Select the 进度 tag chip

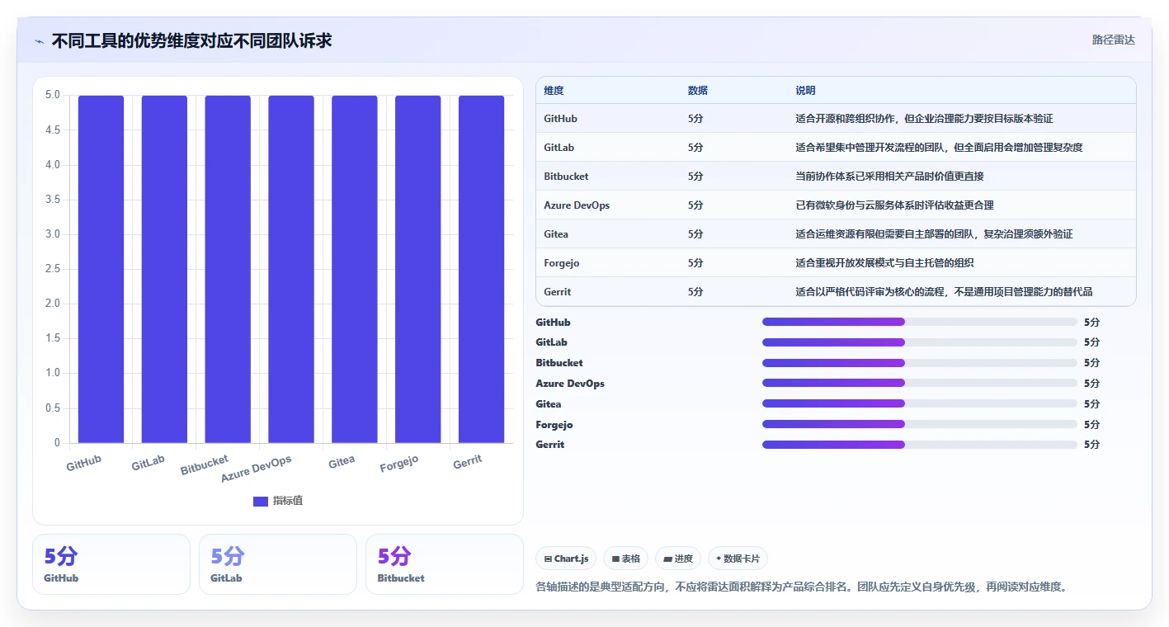tap(678, 559)
